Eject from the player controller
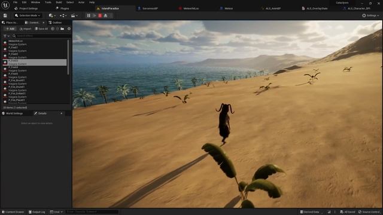Image resolution: width=383 pixels, height=215 pixels. (105, 16)
